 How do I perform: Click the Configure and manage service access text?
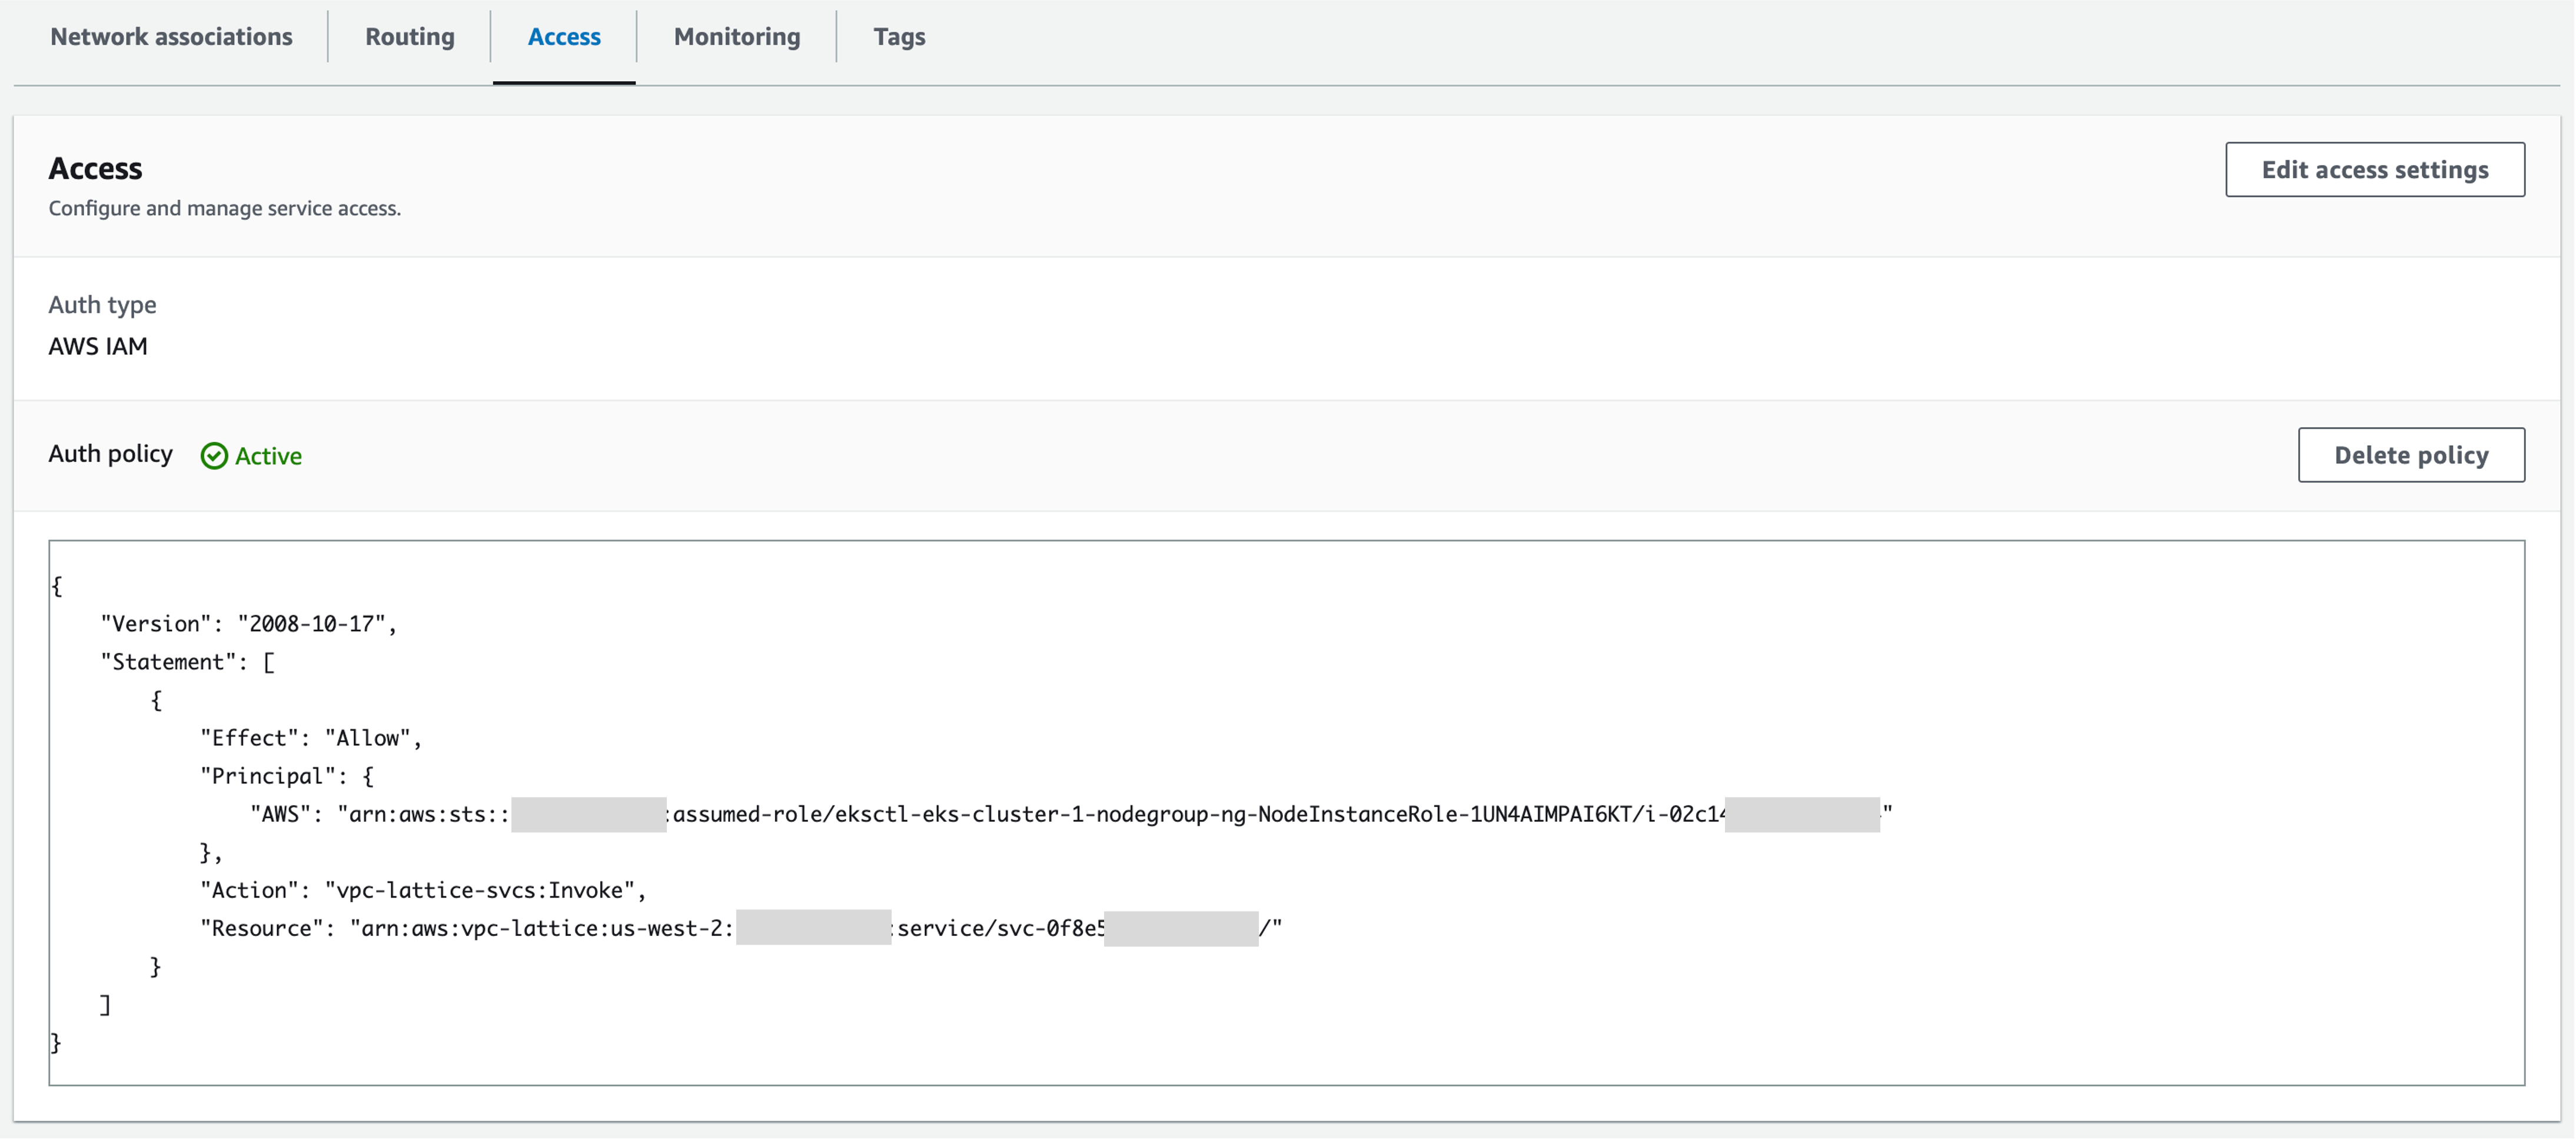[224, 208]
